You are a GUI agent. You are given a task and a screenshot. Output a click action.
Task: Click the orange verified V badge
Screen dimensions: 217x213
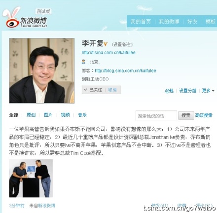(x=106, y=44)
